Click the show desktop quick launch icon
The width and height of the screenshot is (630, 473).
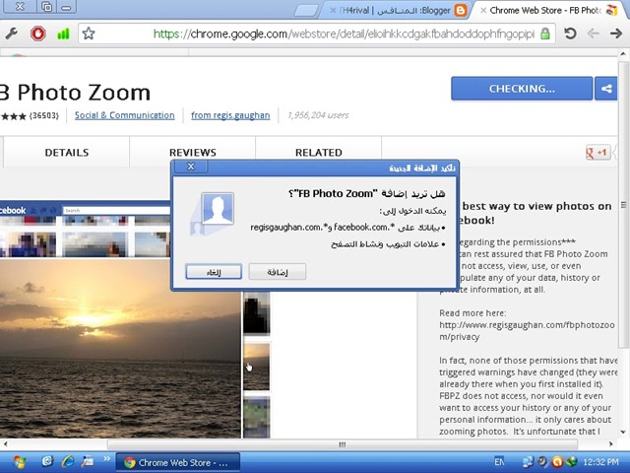coord(88,461)
